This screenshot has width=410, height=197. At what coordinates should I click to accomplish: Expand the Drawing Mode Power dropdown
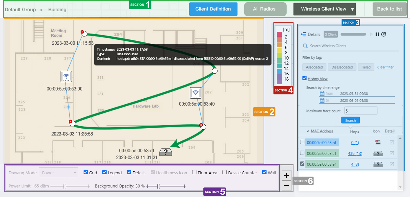point(58,172)
